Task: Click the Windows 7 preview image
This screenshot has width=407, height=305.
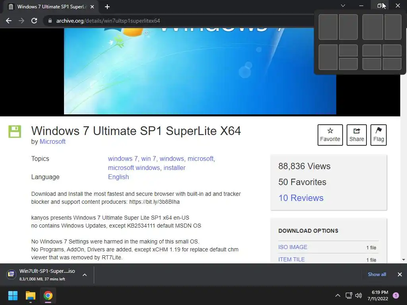Action: pyautogui.click(x=200, y=71)
